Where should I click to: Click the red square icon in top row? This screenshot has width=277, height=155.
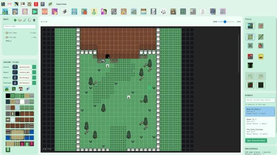click(x=36, y=4)
